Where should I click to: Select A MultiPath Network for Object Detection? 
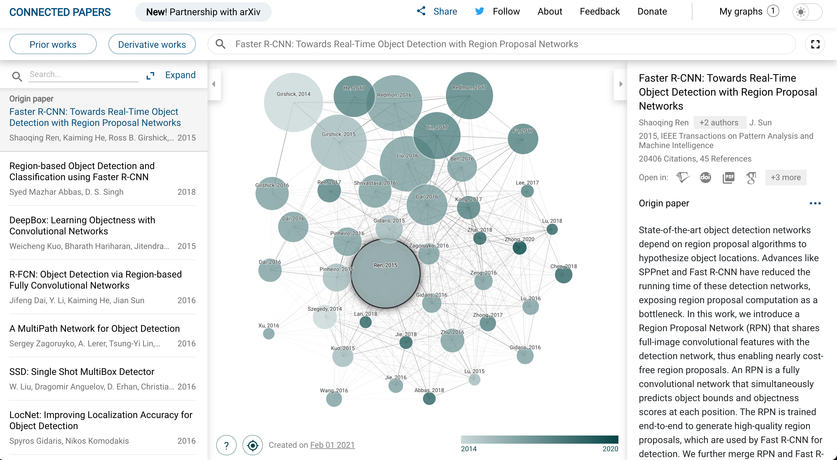[102, 336]
